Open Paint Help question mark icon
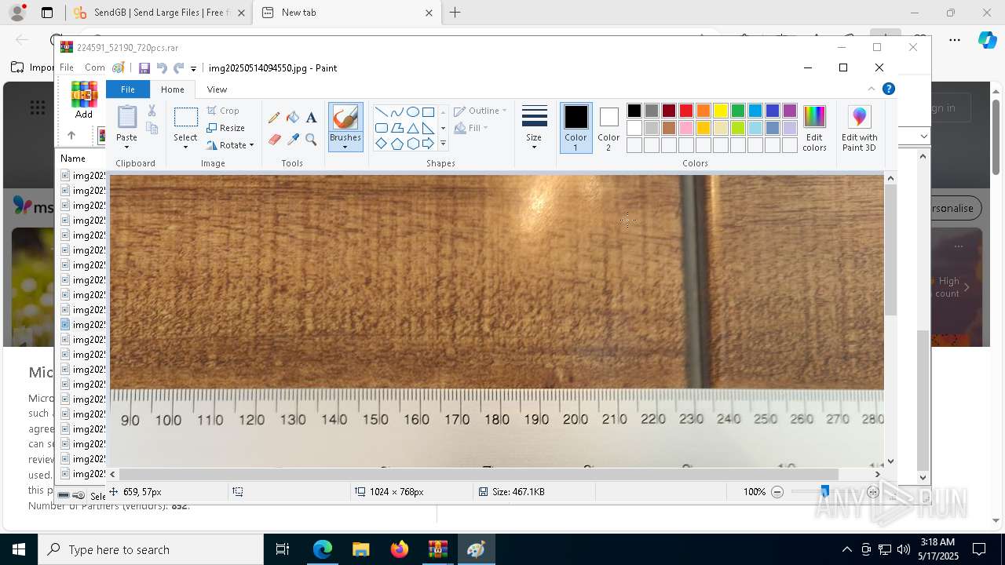This screenshot has width=1005, height=565. coord(889,89)
